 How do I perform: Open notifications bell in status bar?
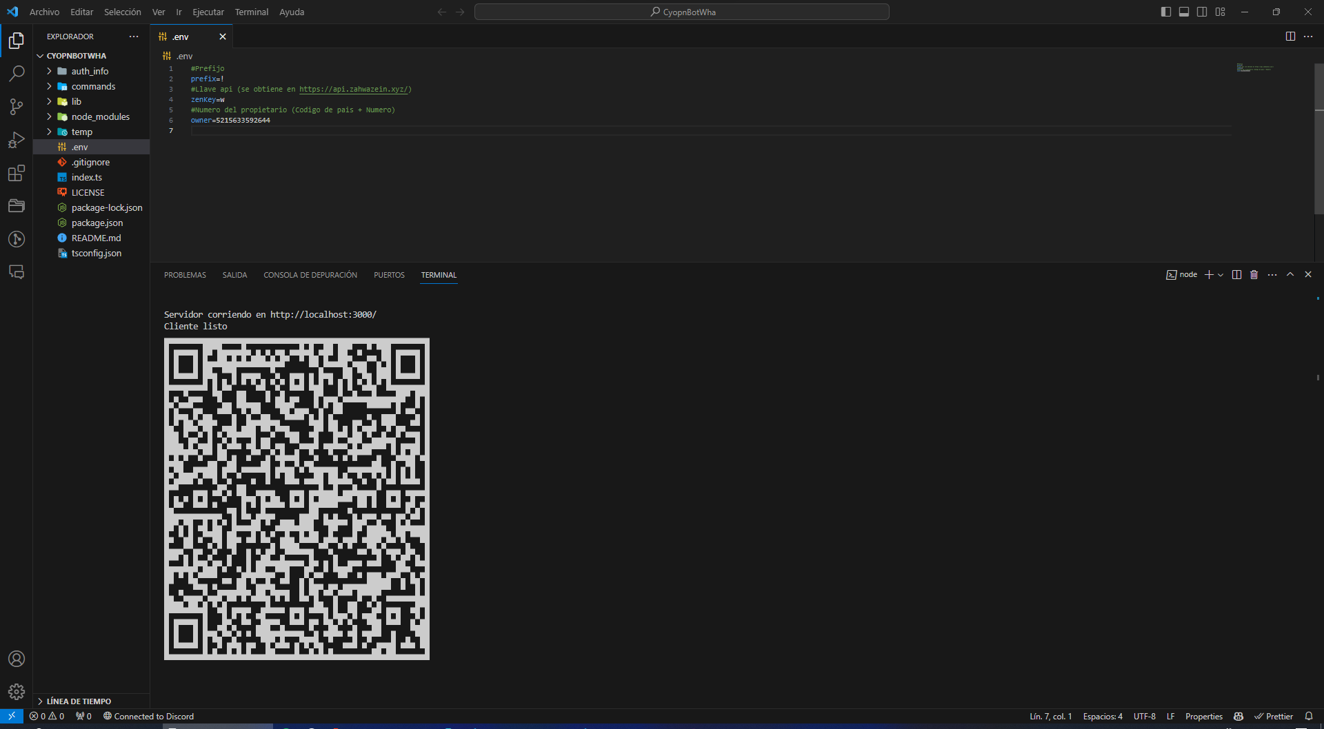1309,717
